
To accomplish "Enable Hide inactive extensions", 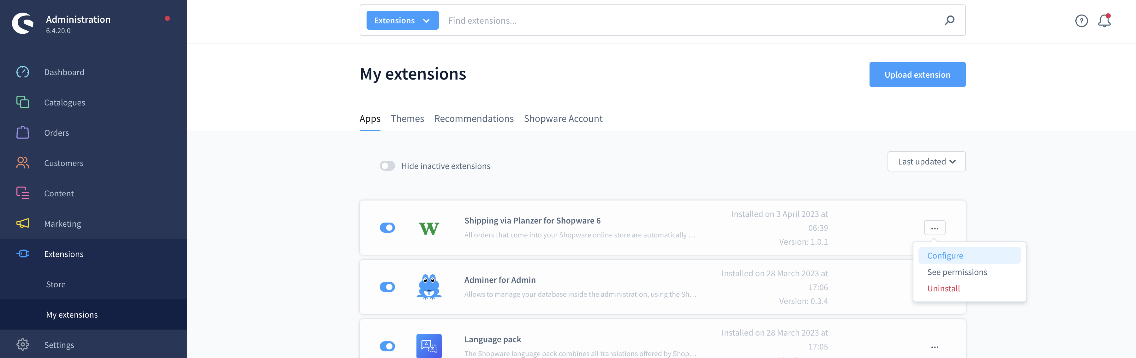I will pos(387,166).
